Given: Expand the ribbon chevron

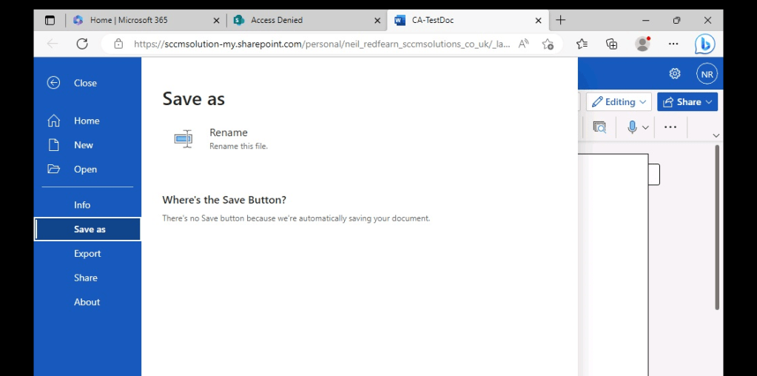Looking at the screenshot, I should 716,135.
